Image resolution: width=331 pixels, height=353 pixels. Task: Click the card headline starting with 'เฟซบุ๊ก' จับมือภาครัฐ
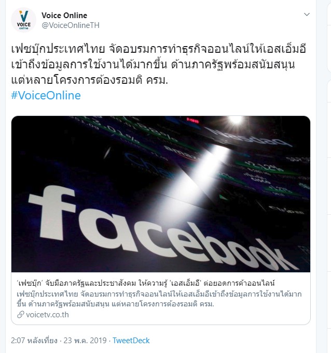(x=146, y=283)
